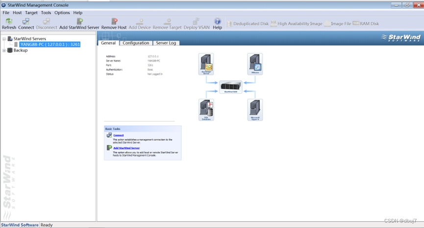Click the Basic Tasks panel header
The height and width of the screenshot is (228, 424).
(143, 129)
